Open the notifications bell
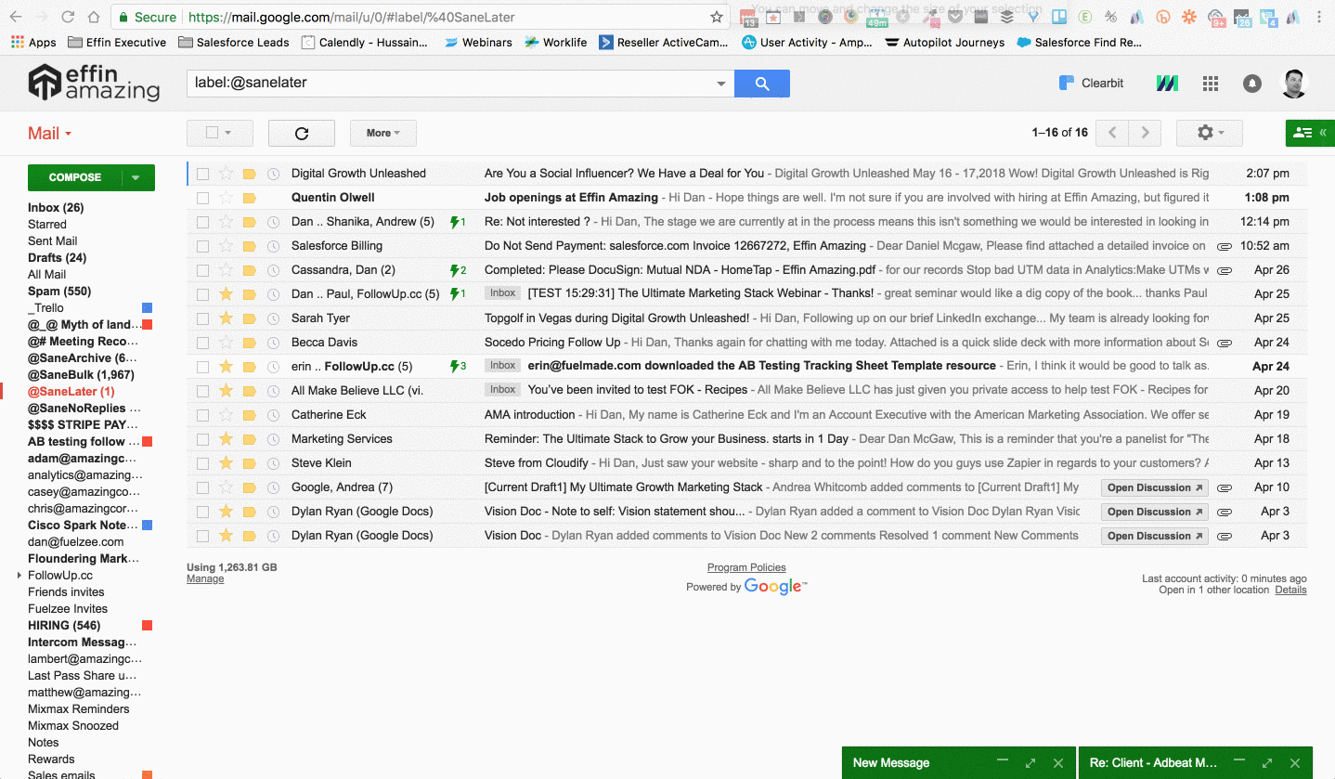Screen dimensions: 1335x779 pos(1251,84)
